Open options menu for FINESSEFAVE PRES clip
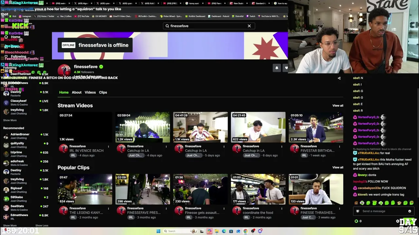Image resolution: width=419 pixels, height=235 pixels. click(166, 209)
